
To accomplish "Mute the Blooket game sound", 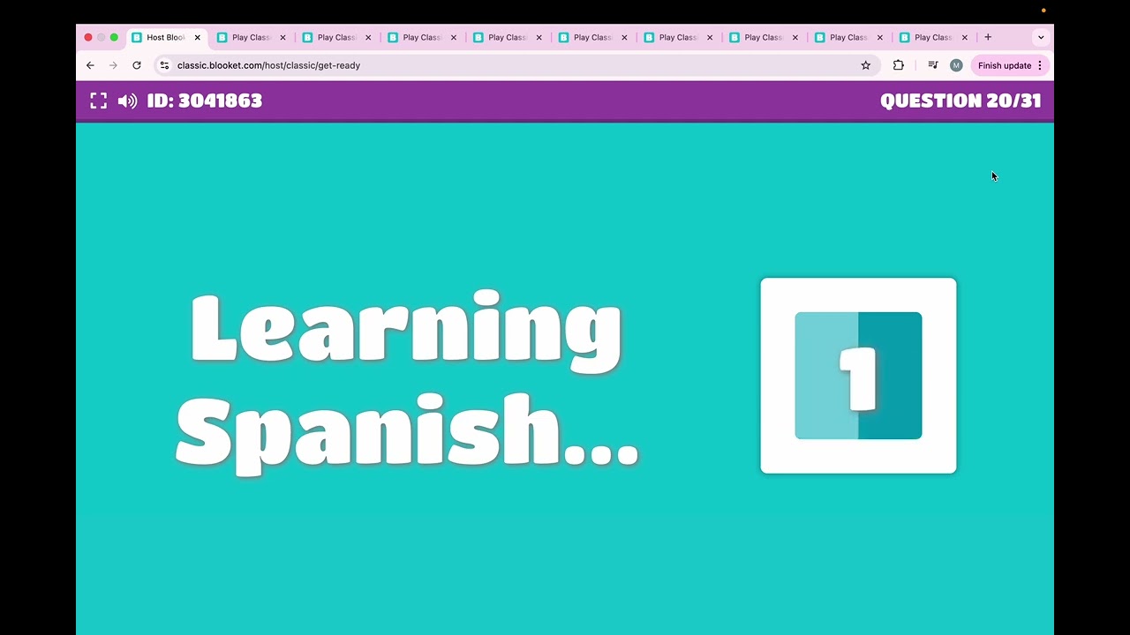I will (128, 101).
